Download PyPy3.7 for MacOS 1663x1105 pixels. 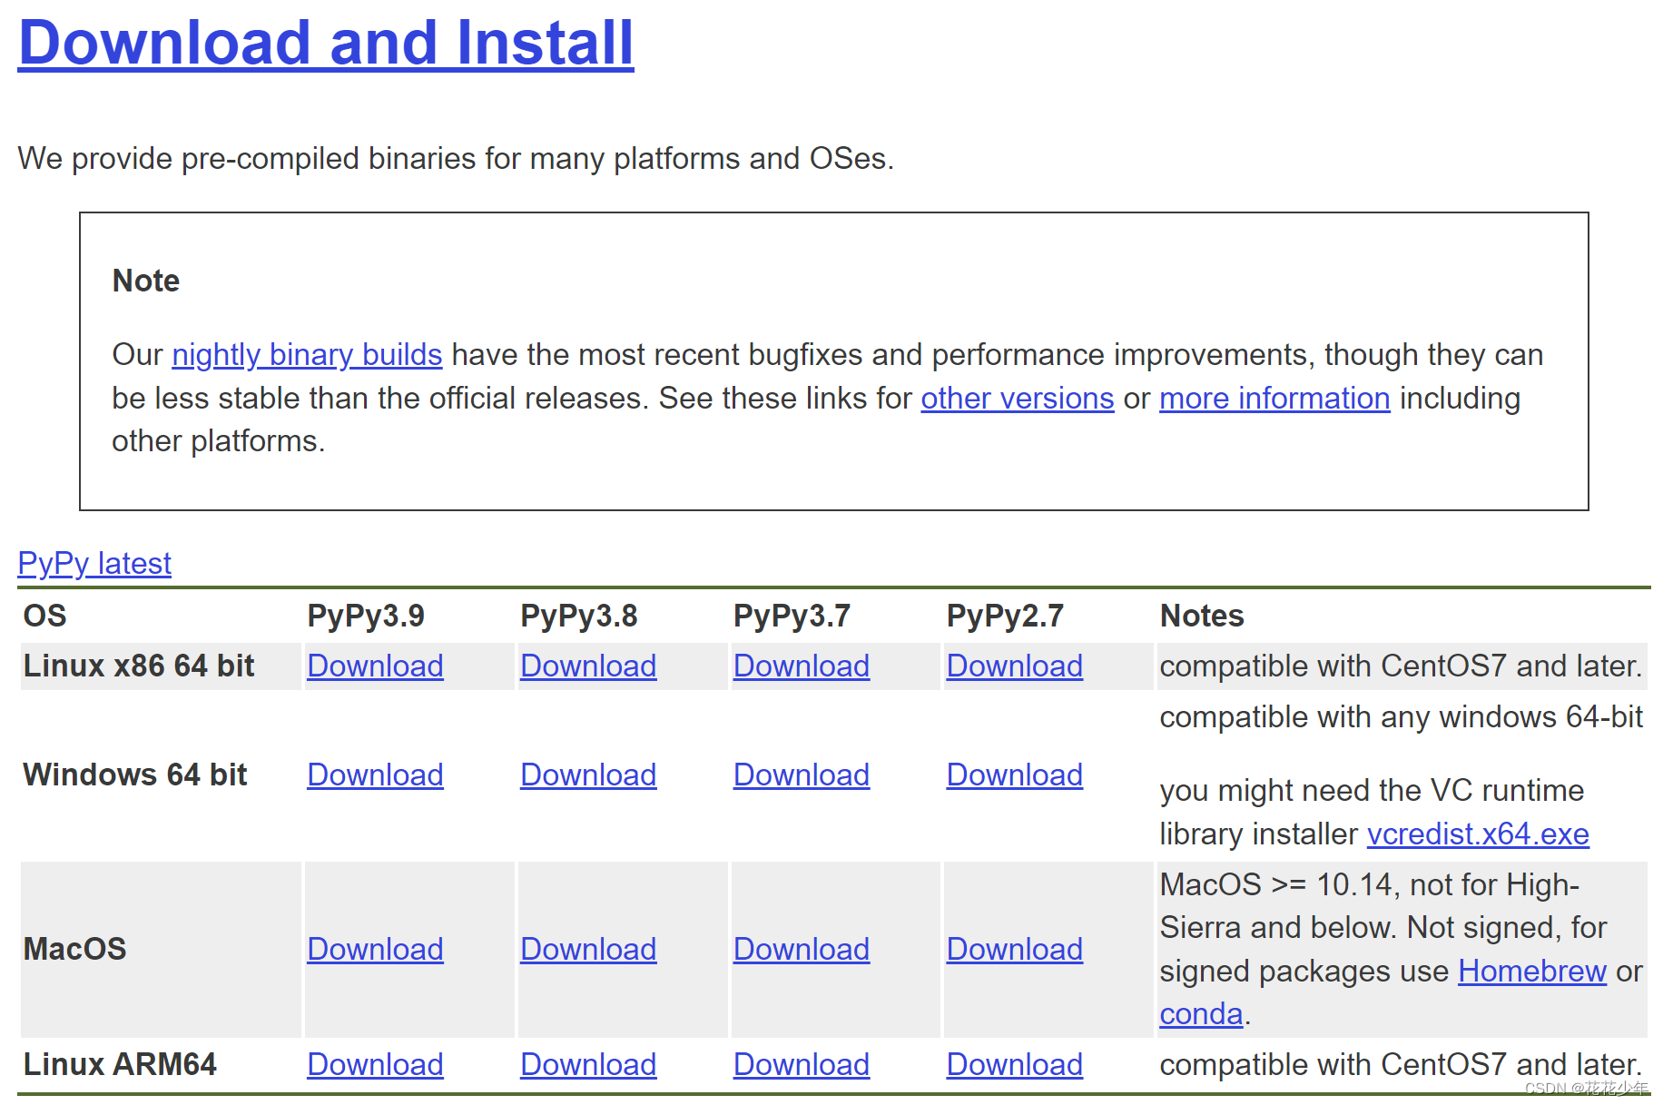(x=802, y=949)
